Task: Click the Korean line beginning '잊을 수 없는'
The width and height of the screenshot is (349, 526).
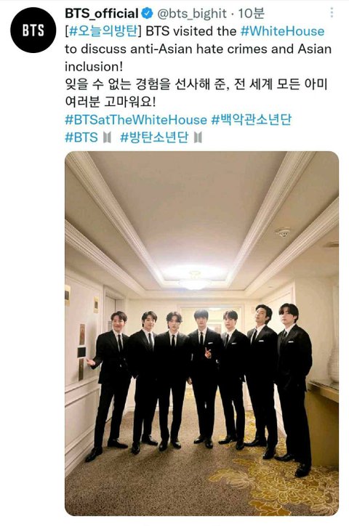Action: pos(196,84)
